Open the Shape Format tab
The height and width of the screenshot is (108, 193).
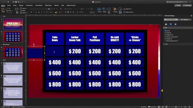click(71, 5)
